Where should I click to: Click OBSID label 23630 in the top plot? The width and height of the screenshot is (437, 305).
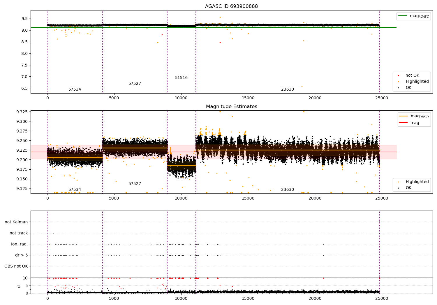coord(288,89)
